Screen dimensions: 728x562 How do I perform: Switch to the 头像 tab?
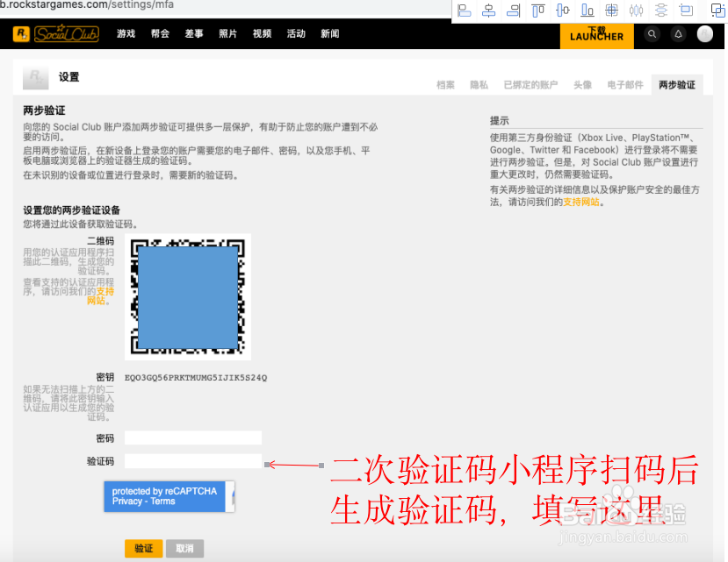583,85
